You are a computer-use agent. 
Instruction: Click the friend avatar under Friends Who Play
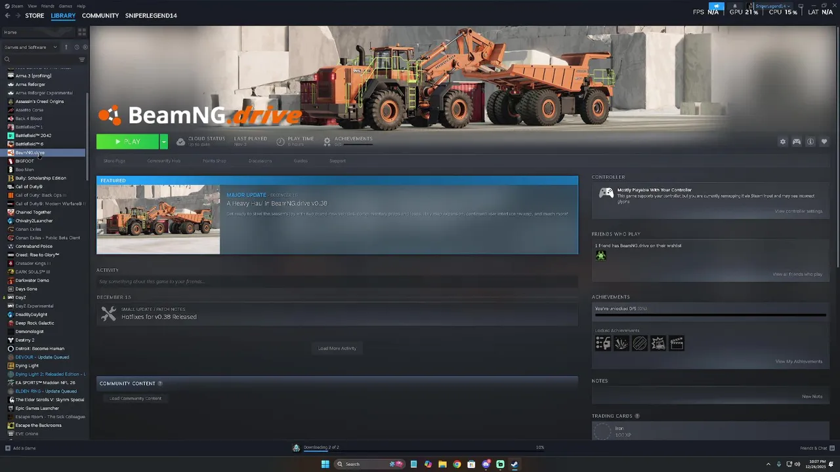[600, 256]
